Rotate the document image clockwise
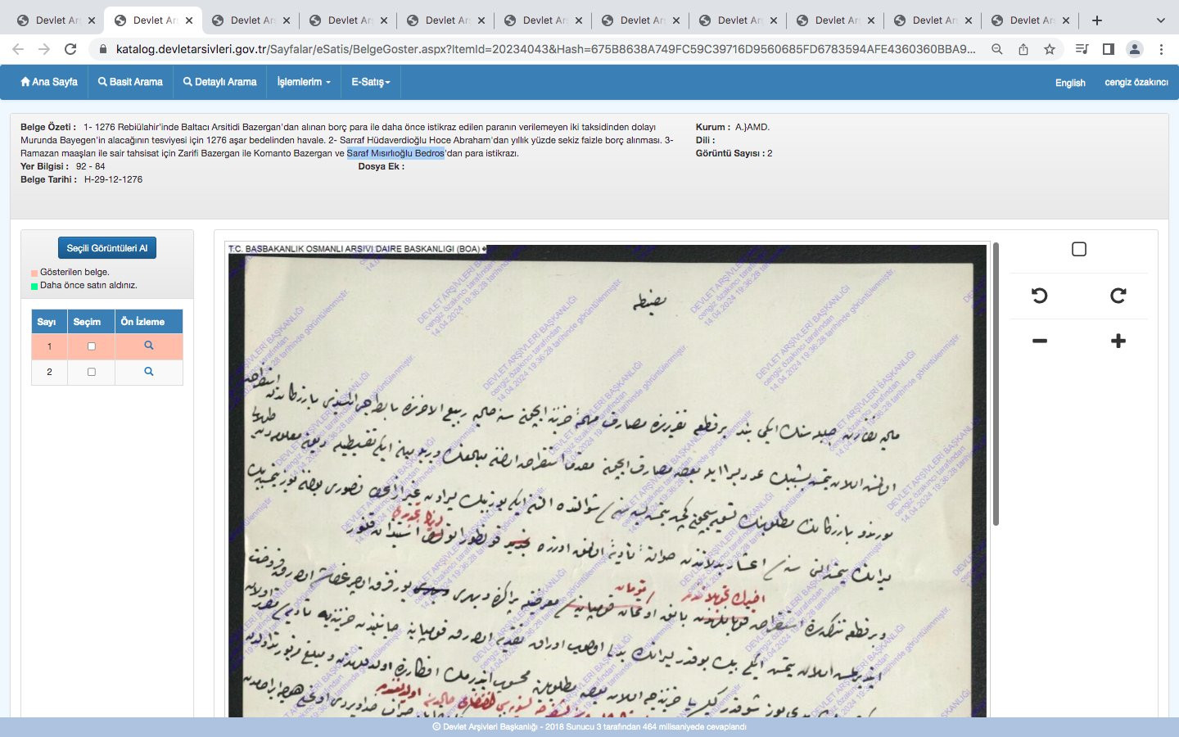This screenshot has width=1179, height=737. tap(1118, 296)
